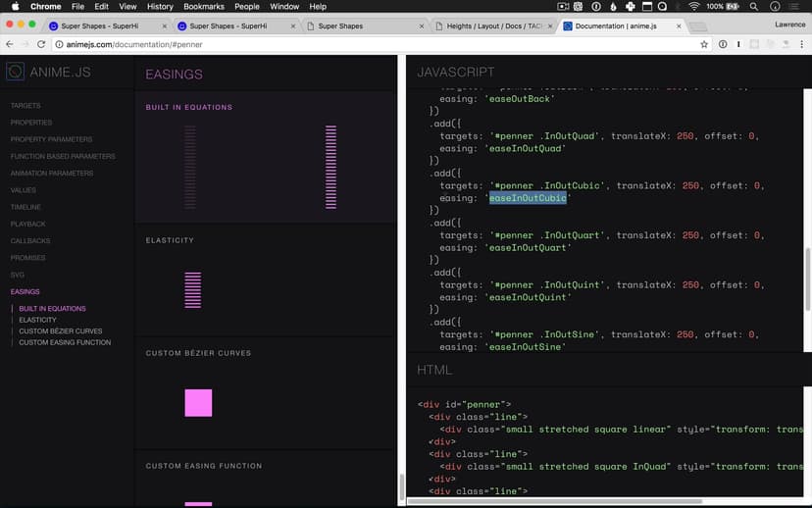This screenshot has width=812, height=508.
Task: Open macOS Spotlight search
Action: tap(754, 7)
